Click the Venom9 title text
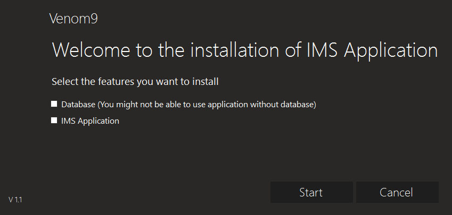Image resolution: width=452 pixels, height=215 pixels. click(x=73, y=19)
